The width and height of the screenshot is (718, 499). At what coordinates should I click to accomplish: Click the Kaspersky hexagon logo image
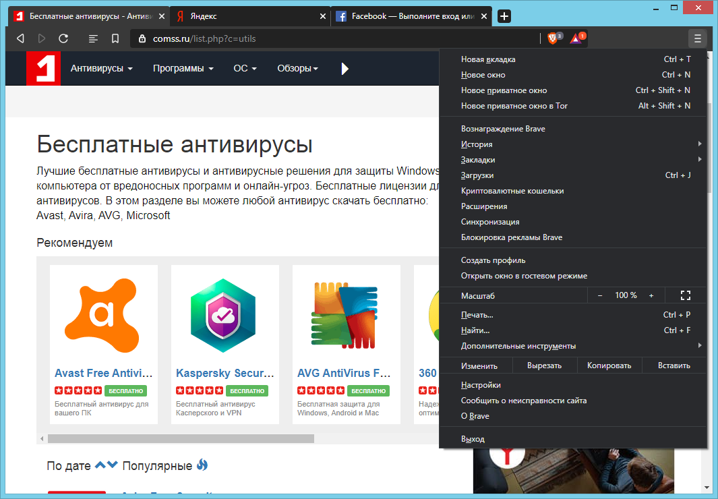tap(223, 316)
